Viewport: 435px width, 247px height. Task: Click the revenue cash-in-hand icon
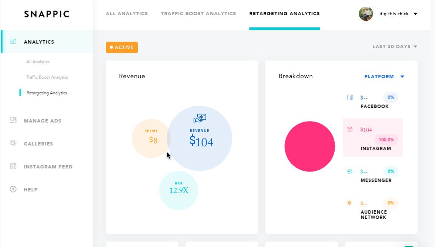point(200,119)
